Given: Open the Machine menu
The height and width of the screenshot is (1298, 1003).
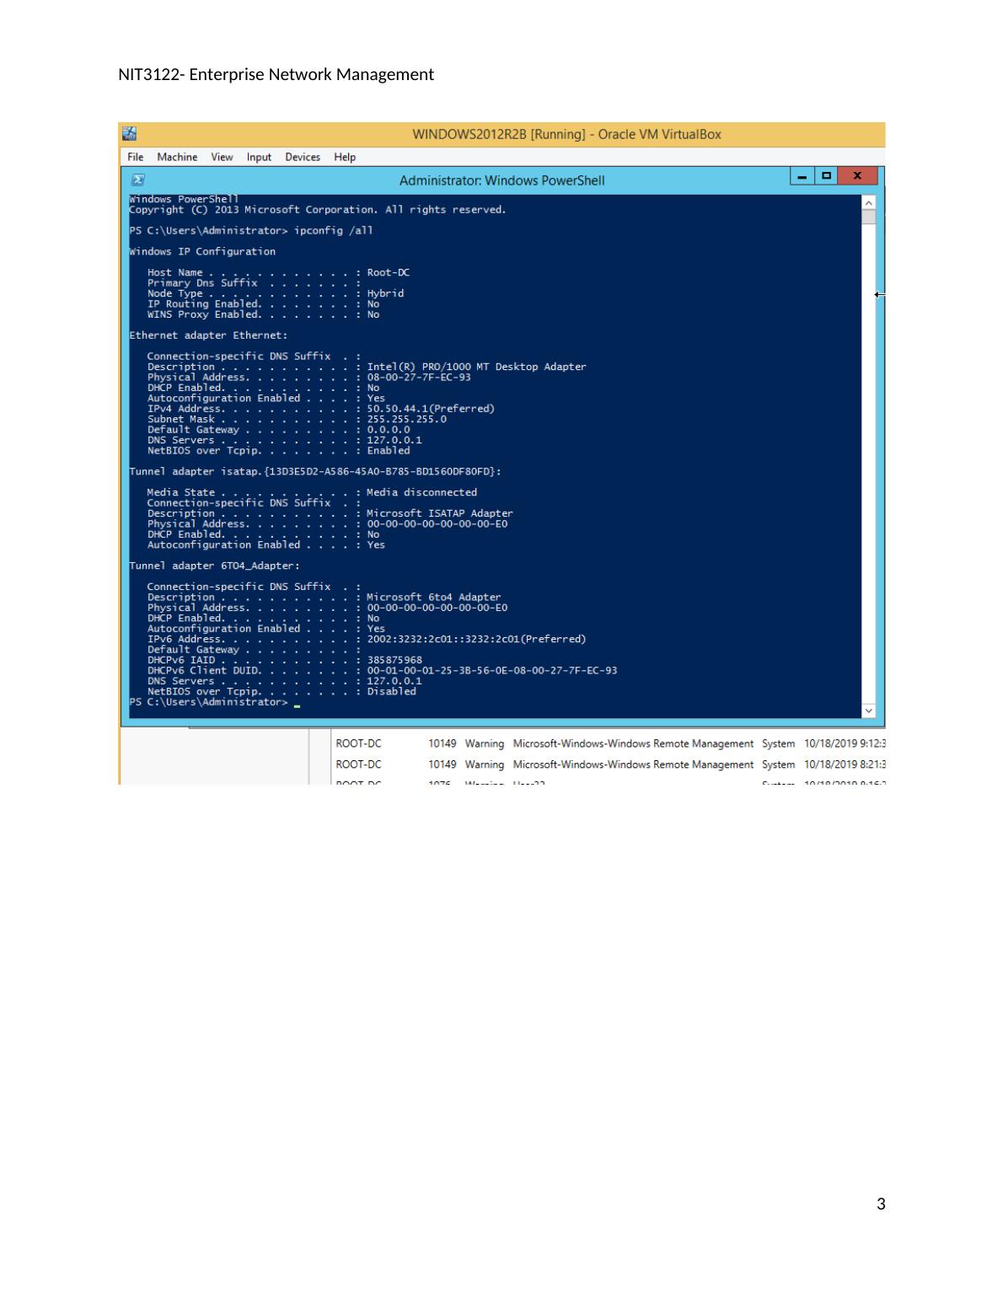Looking at the screenshot, I should pyautogui.click(x=177, y=157).
